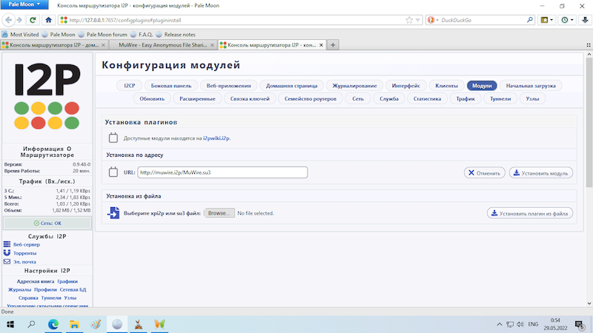This screenshot has width=593, height=333.
Task: Open Microsoft Edge from the taskbar
Action: pos(53,324)
